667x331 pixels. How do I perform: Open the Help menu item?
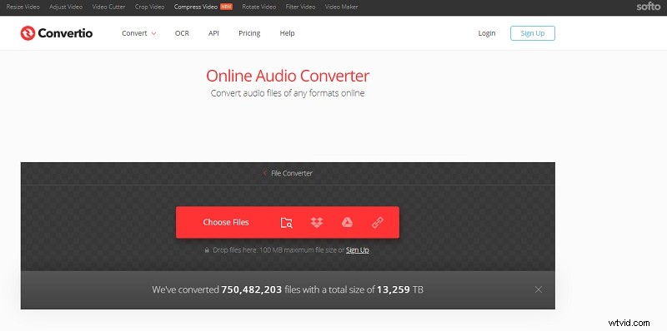[287, 33]
